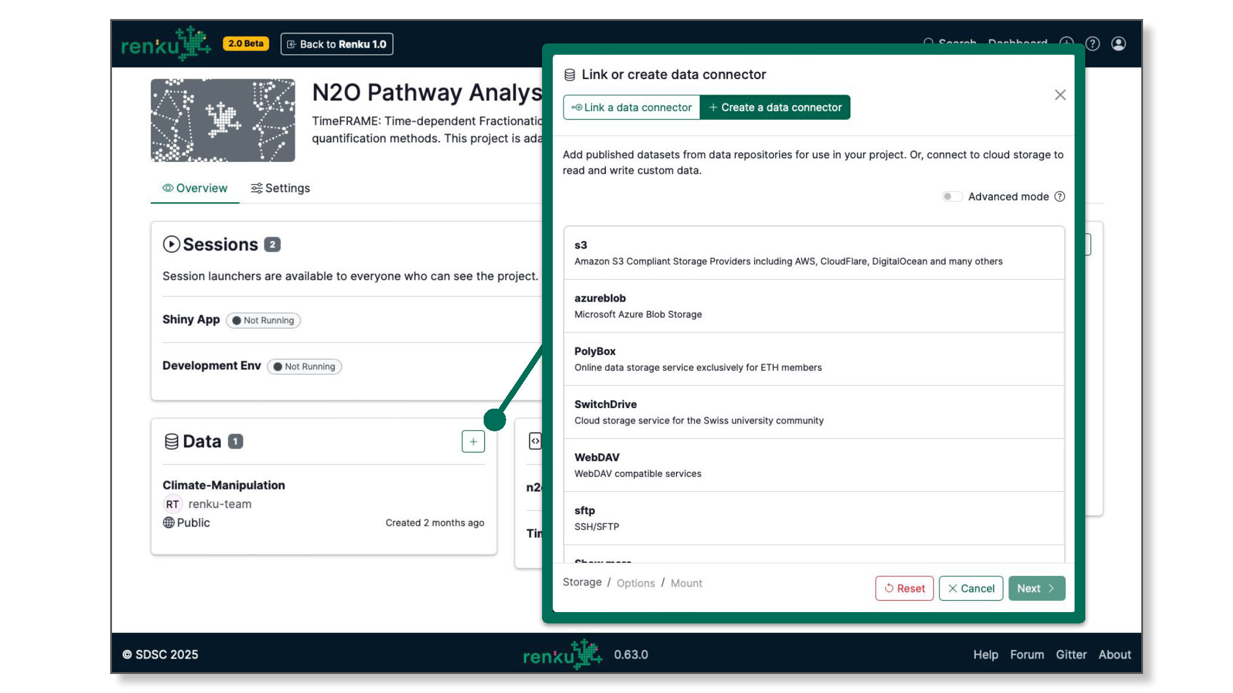
Task: Click Create a data connector button
Action: [776, 106]
